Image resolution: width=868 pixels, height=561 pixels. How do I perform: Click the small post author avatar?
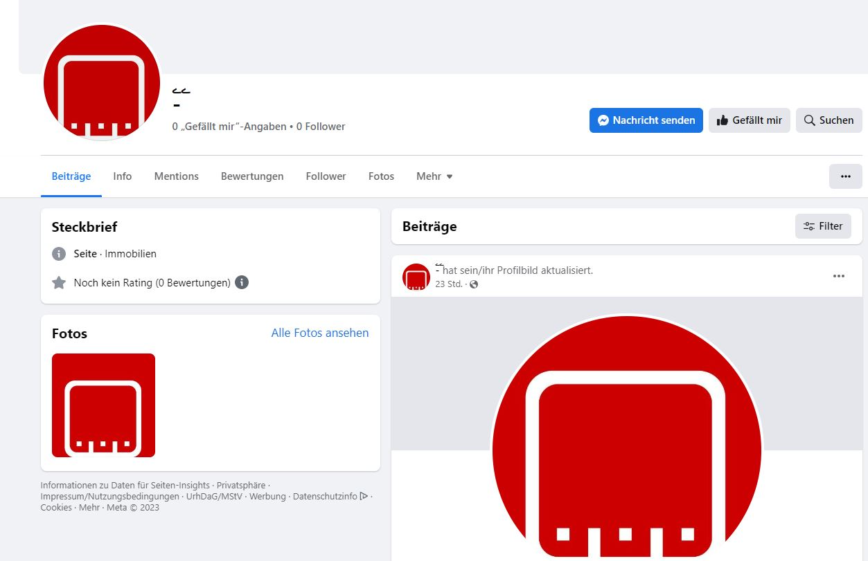(x=416, y=277)
